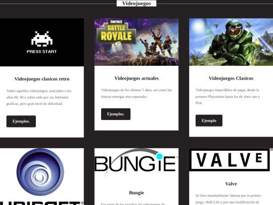Click the Press Start space invader image
This screenshot has width=273, height=205.
[x=42, y=42]
